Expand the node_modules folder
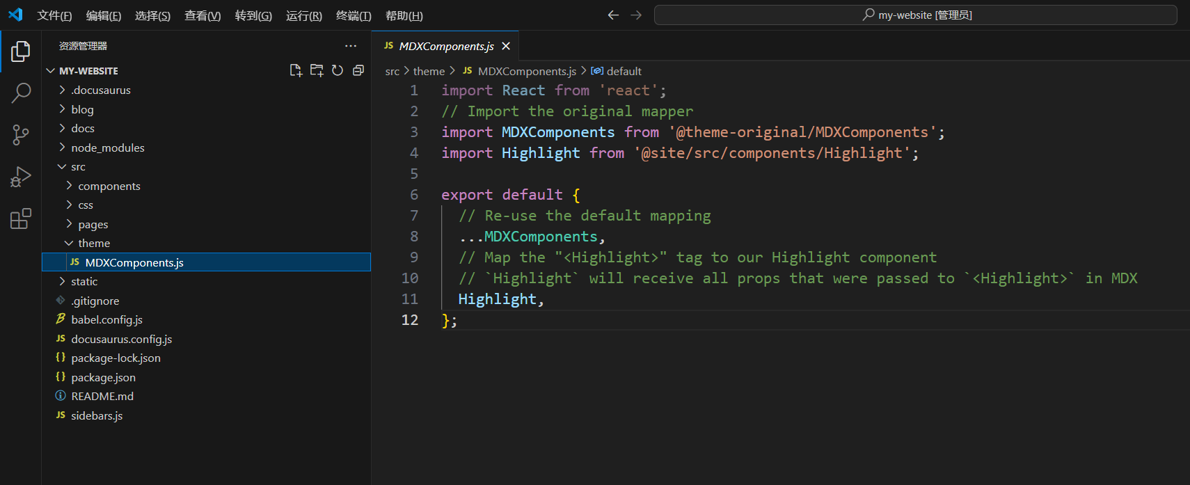This screenshot has width=1190, height=485. (62, 148)
